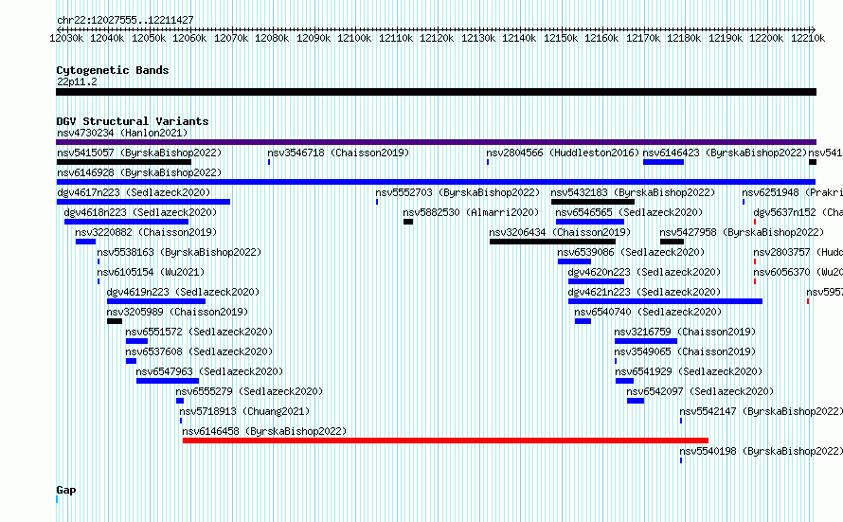Open nsv6146928 (ByrskaBishop2022) variant label
The width and height of the screenshot is (843, 522).
coord(139,172)
